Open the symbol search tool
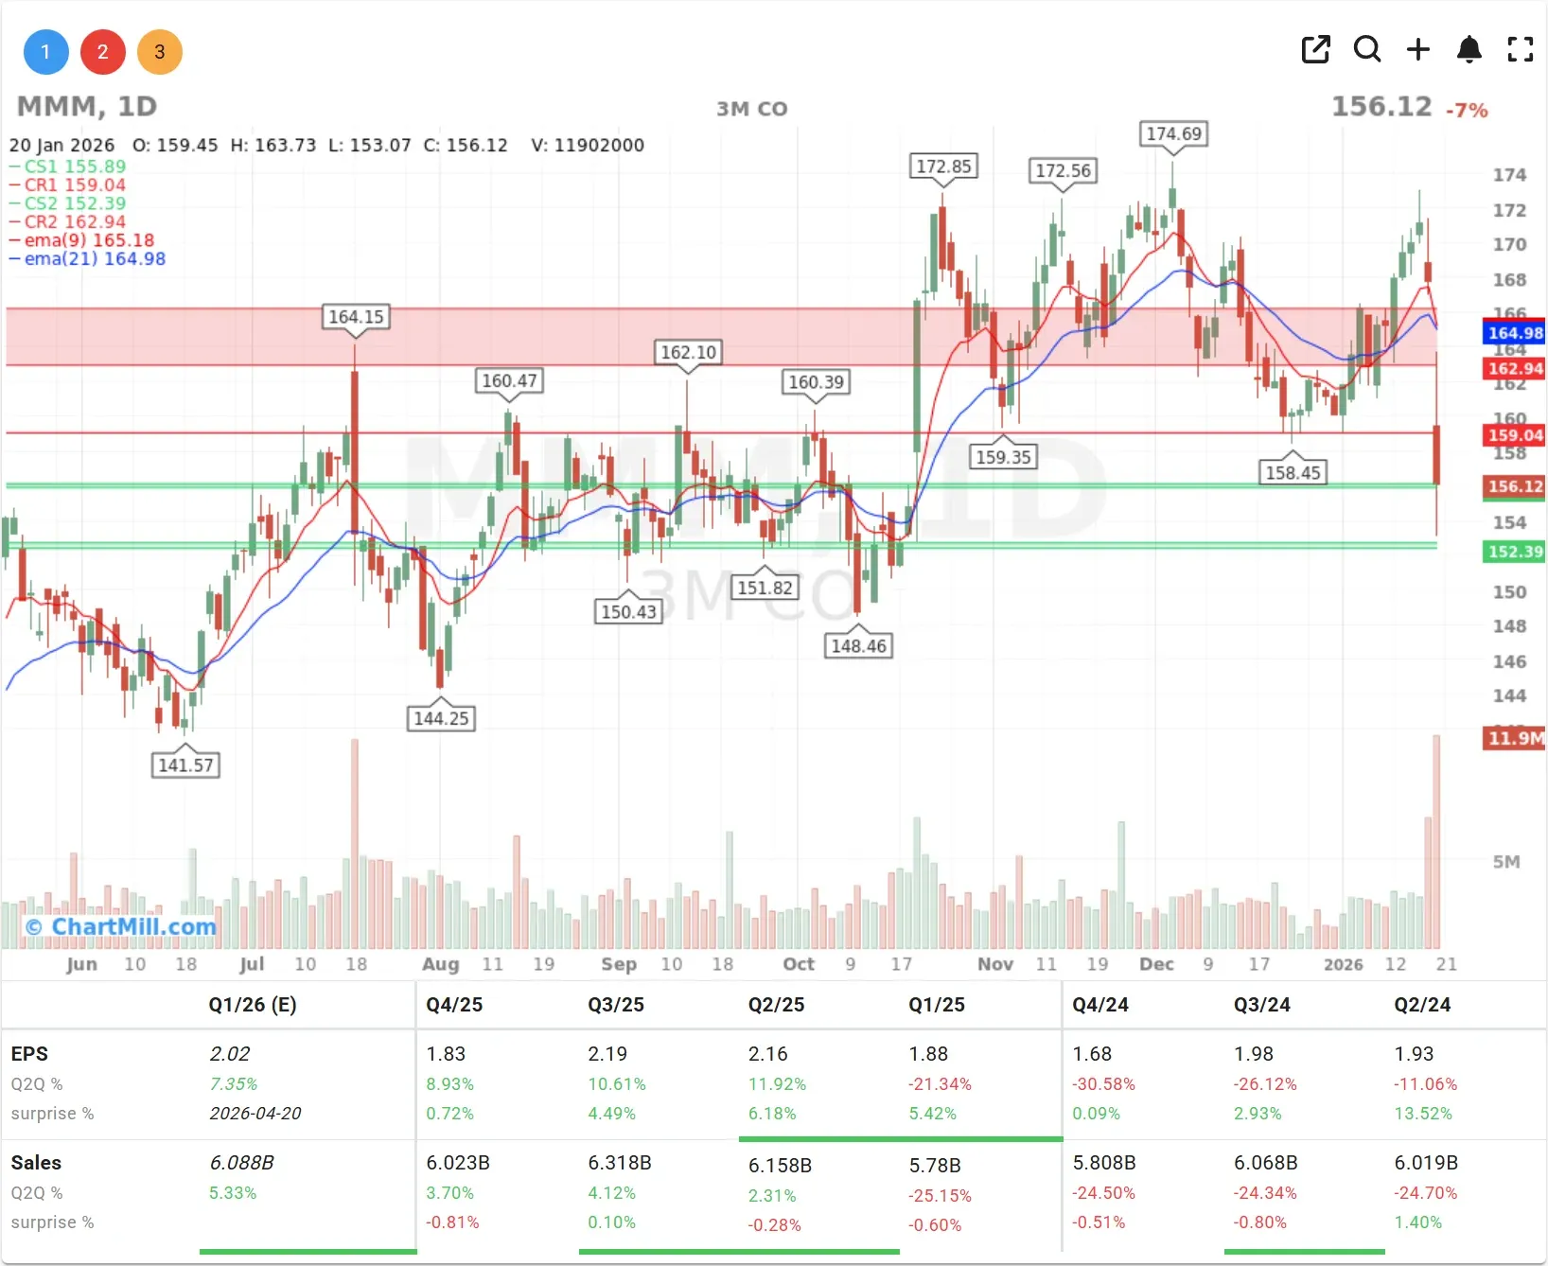The image size is (1548, 1266). pyautogui.click(x=1367, y=50)
